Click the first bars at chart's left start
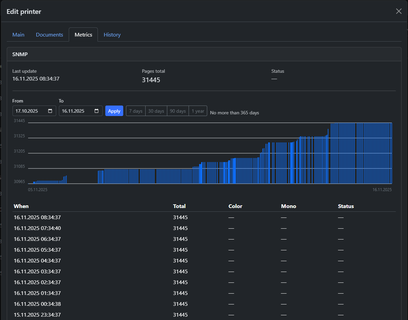Screen dimensions: 408x320 tap(34, 182)
